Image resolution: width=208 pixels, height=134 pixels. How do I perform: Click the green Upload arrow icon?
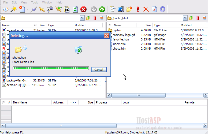pos(102,9)
